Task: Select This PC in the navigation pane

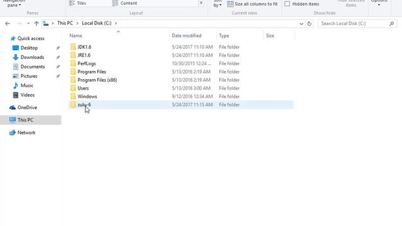Action: click(x=31, y=120)
